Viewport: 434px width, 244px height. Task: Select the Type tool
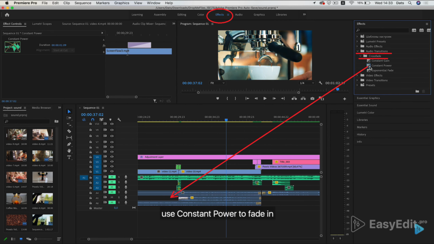pos(69,157)
